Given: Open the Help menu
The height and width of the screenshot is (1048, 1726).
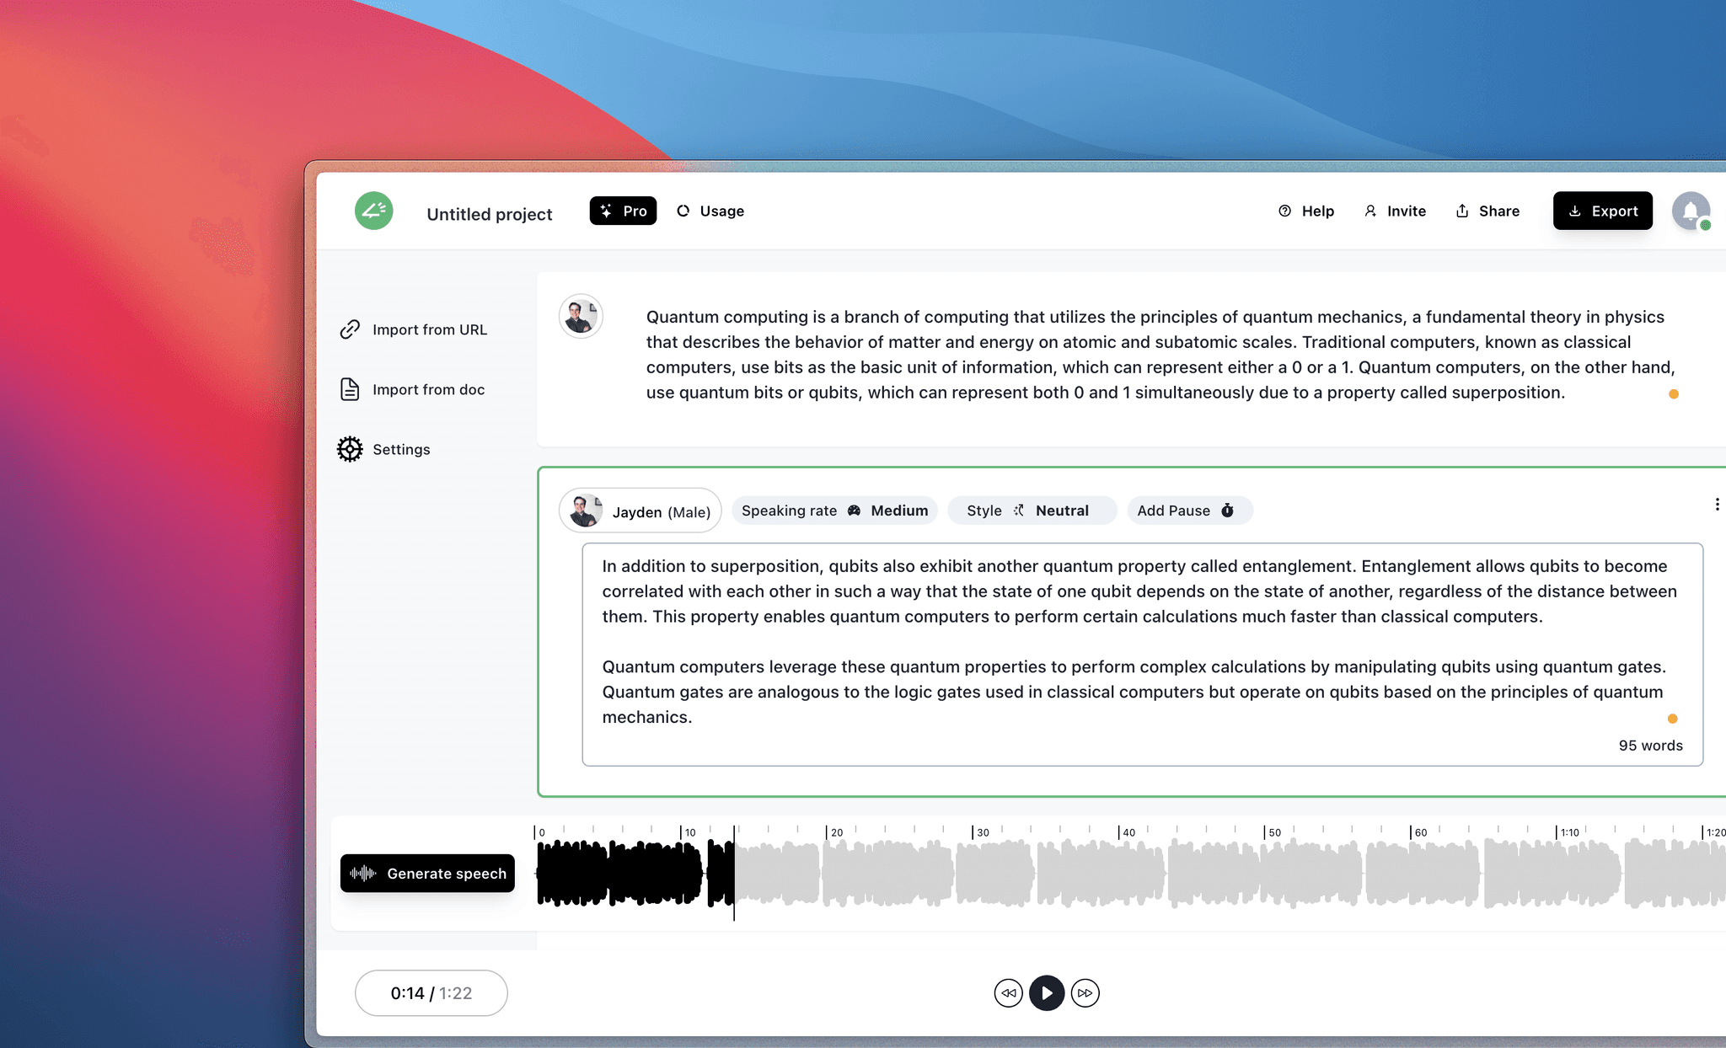Looking at the screenshot, I should coord(1305,211).
